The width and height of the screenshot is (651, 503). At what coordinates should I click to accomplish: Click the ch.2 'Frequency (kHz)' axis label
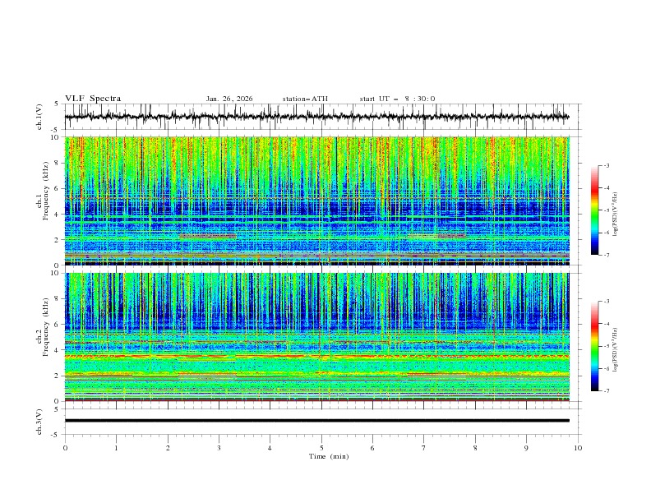coord(46,326)
